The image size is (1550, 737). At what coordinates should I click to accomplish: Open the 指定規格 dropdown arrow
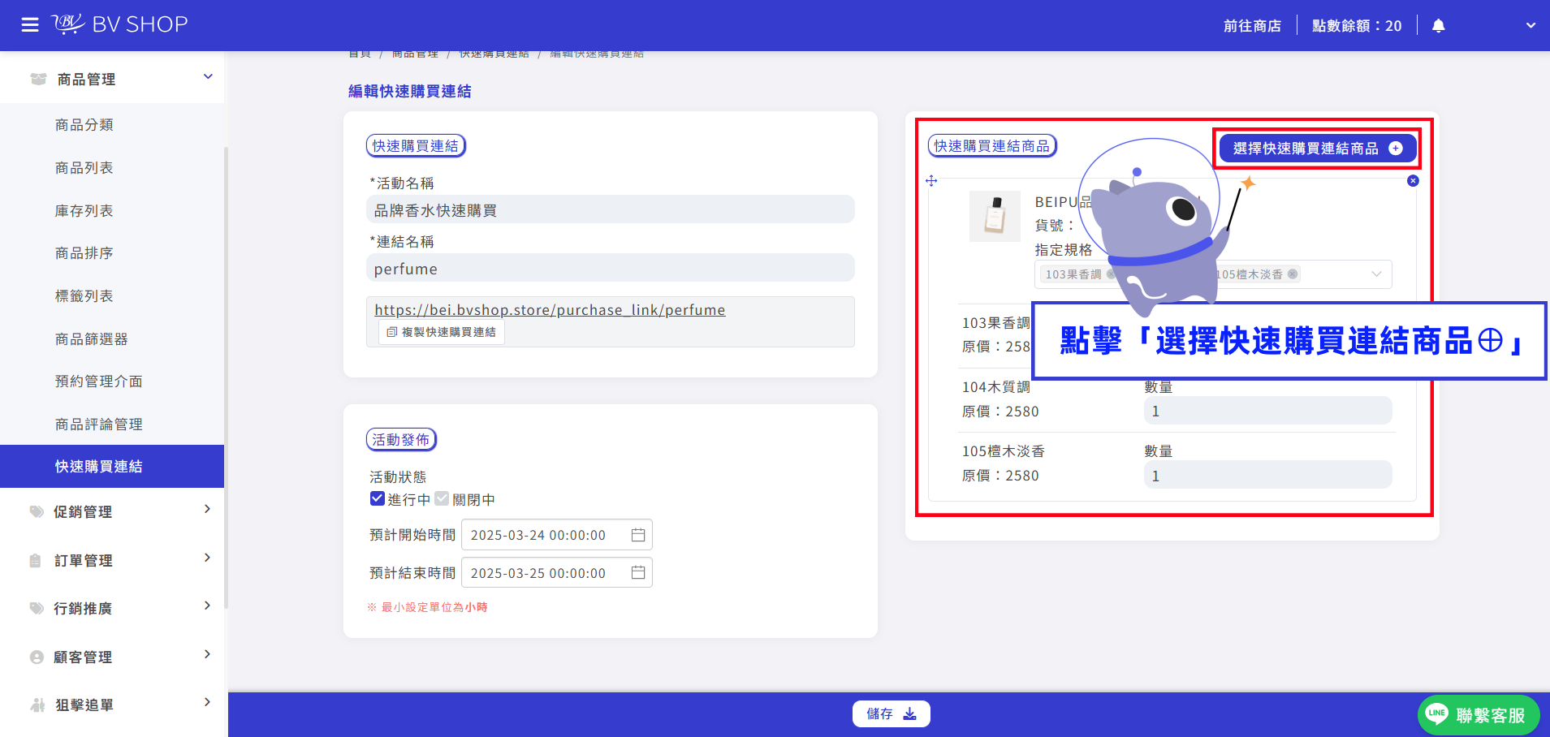(x=1376, y=274)
